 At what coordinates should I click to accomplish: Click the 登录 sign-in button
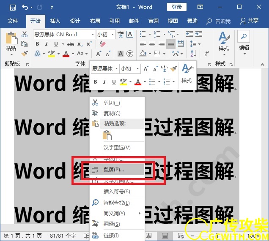pos(177,7)
